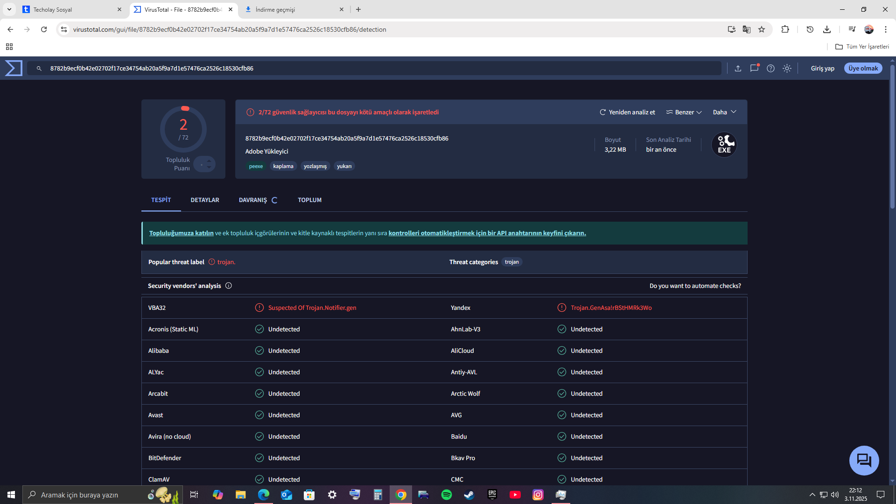Click Do you want to automate checks link
The width and height of the screenshot is (896, 504).
pyautogui.click(x=695, y=286)
